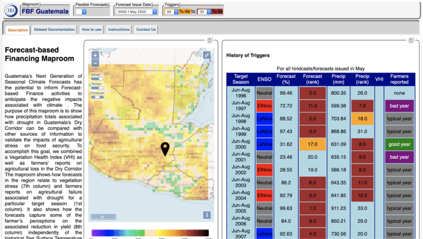The width and height of the screenshot is (423, 239).
Task: Open the map info button
Action: point(207,215)
